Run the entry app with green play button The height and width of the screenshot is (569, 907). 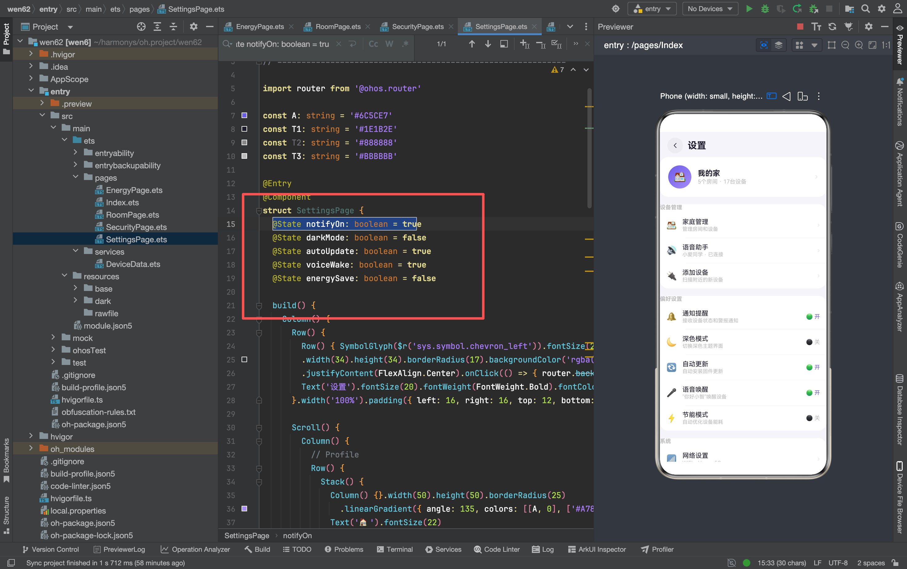point(749,9)
